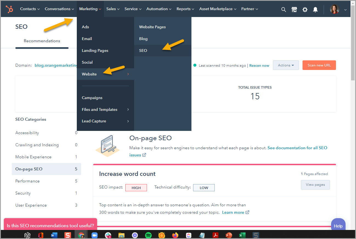Select the Crawling and Indexing category

[46, 145]
